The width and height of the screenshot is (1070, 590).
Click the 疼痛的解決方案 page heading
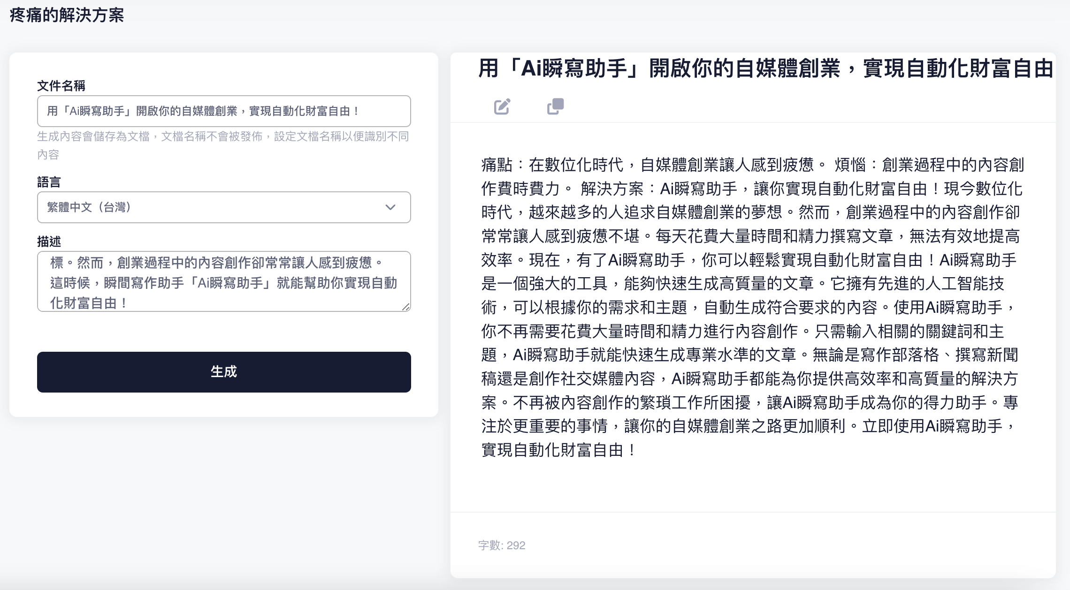click(x=67, y=15)
